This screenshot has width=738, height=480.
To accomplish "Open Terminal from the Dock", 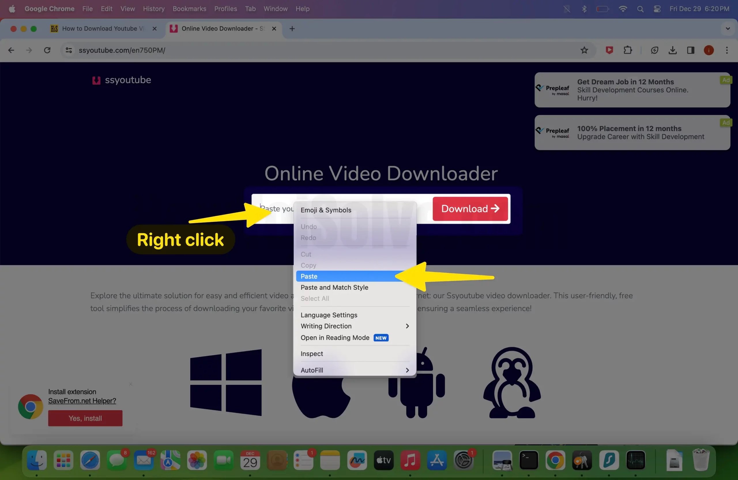I will coord(529,461).
